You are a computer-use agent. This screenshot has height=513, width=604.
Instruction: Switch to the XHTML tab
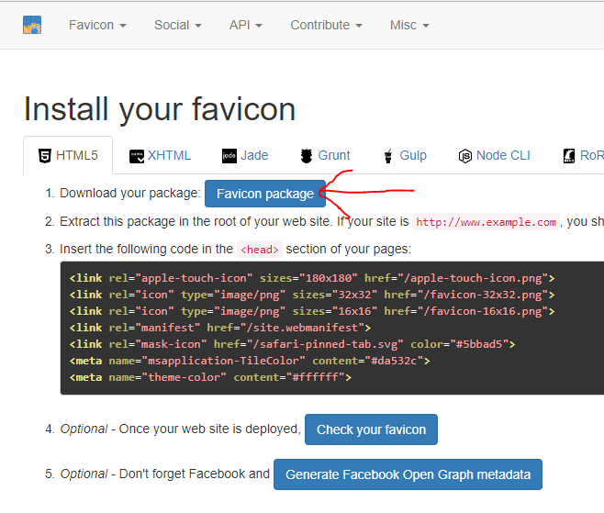[160, 156]
